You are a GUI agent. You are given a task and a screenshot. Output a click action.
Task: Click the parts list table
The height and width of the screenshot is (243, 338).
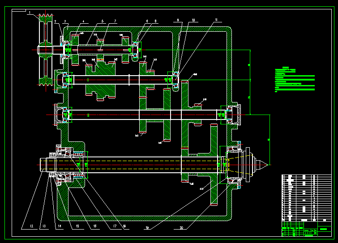(x=306, y=198)
